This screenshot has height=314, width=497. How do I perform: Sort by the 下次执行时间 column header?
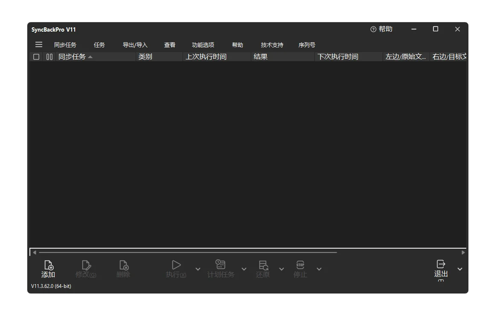tap(349, 57)
